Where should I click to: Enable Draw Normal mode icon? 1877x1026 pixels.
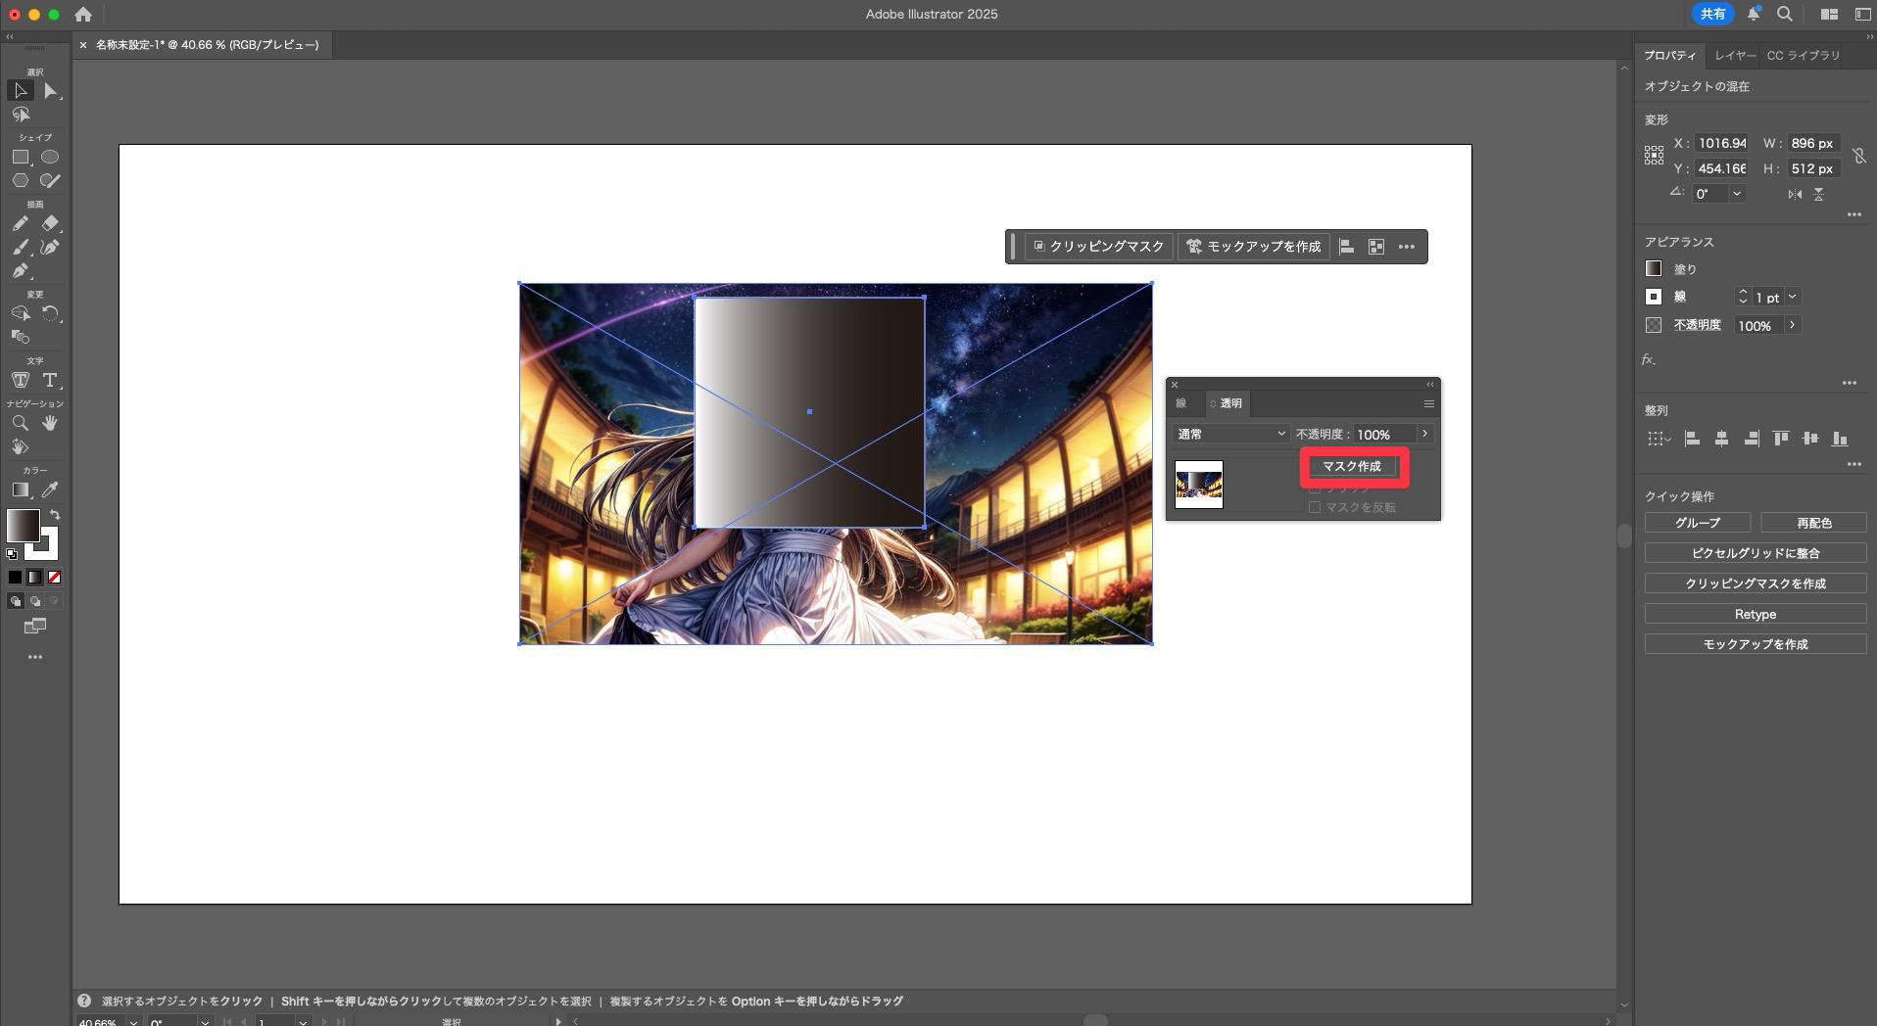[15, 601]
